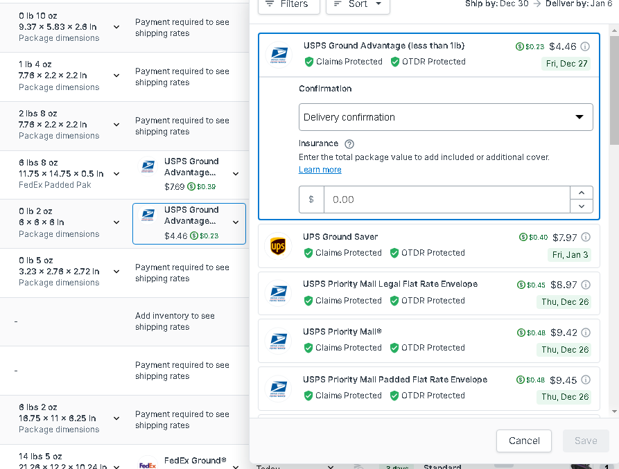This screenshot has height=469, width=619.
Task: Click USPS logo on Priority Mail® card
Action: click(x=278, y=342)
